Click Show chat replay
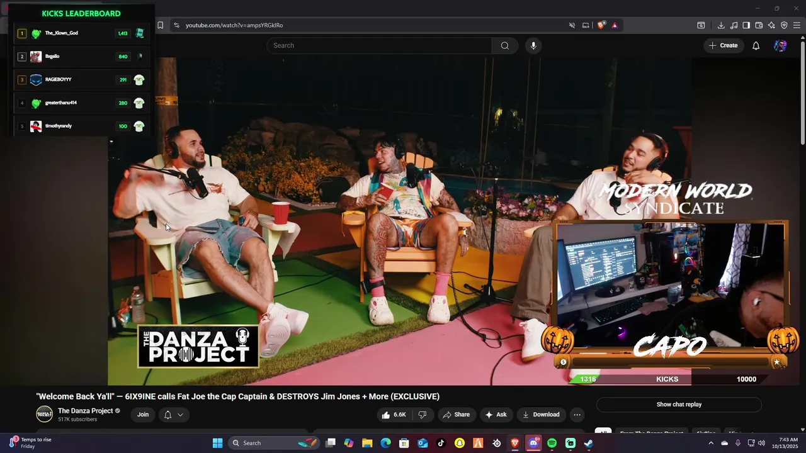The height and width of the screenshot is (453, 806). click(x=679, y=405)
